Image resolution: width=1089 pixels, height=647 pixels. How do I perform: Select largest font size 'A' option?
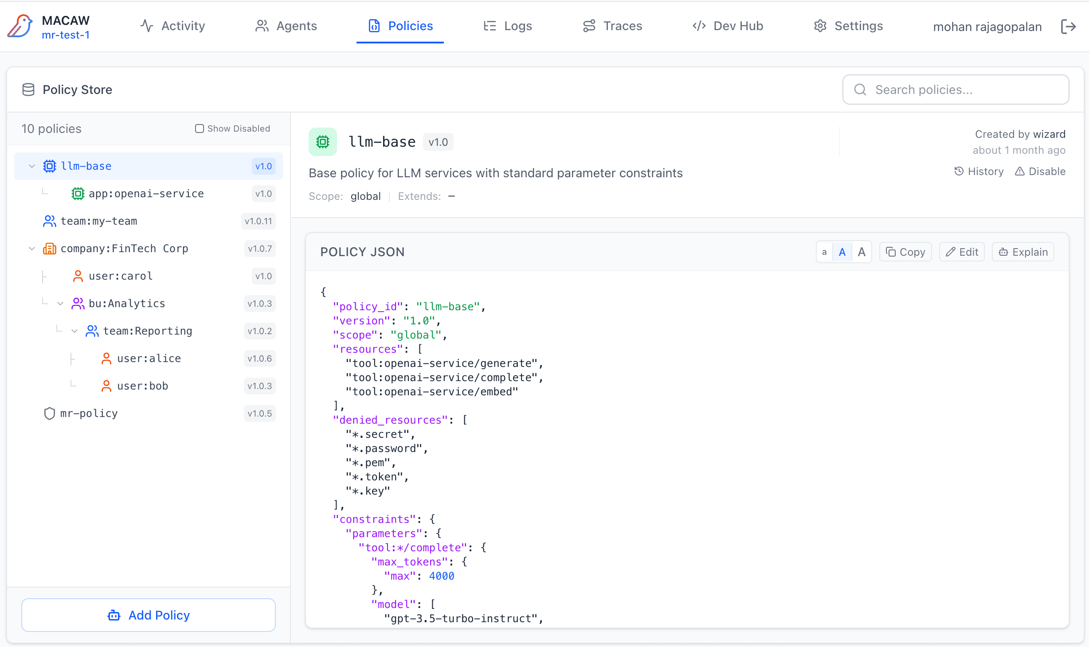coord(862,252)
